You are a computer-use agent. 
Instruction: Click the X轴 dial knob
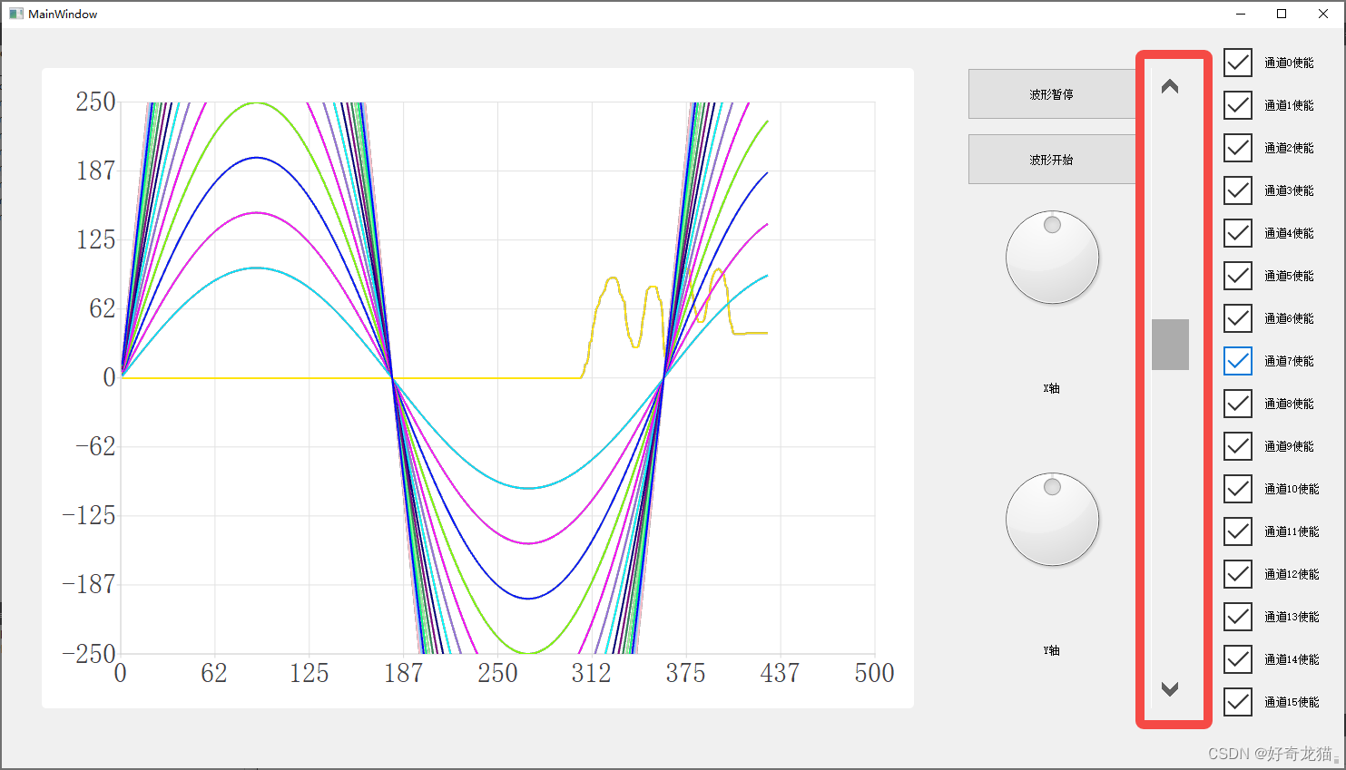[1052, 258]
